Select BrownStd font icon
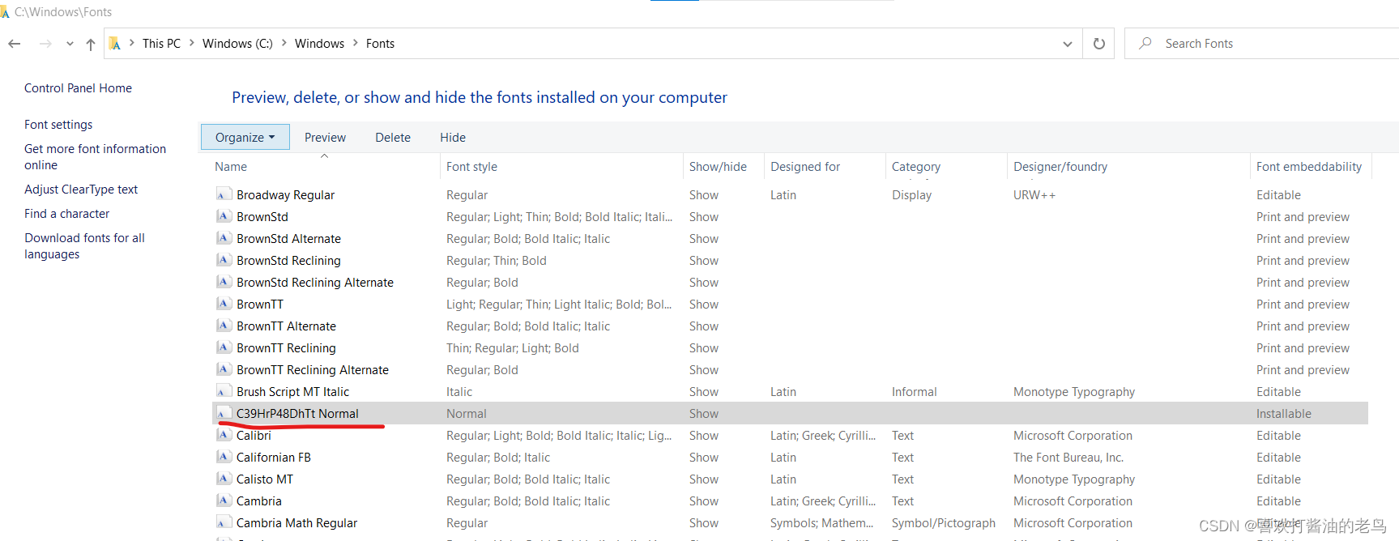The width and height of the screenshot is (1399, 541). 224,216
